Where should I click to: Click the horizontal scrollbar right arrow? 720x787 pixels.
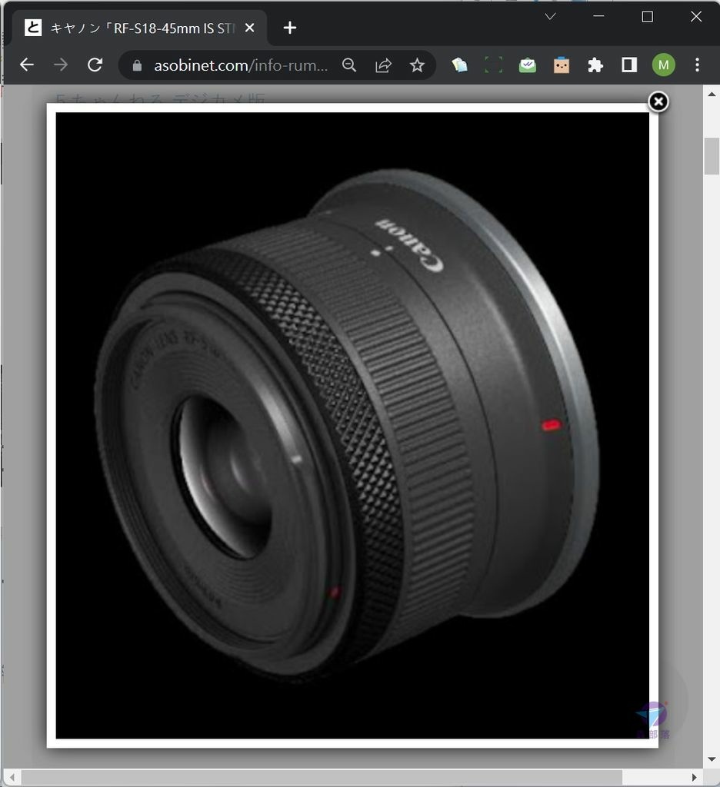point(695,778)
